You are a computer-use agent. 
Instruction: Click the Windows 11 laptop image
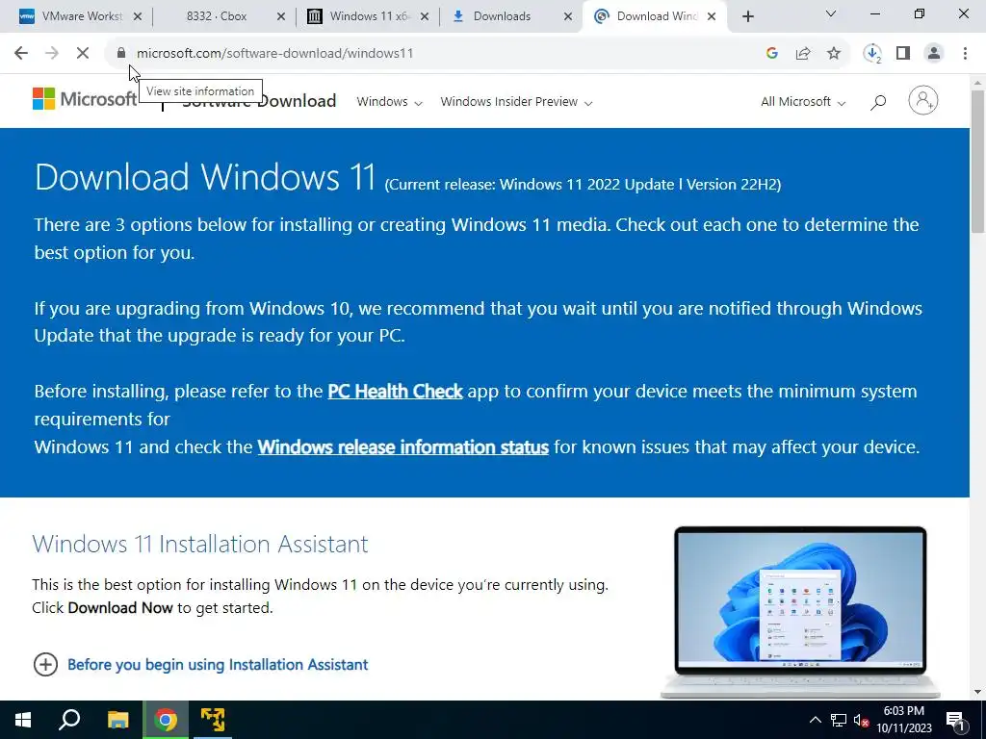[x=800, y=611]
